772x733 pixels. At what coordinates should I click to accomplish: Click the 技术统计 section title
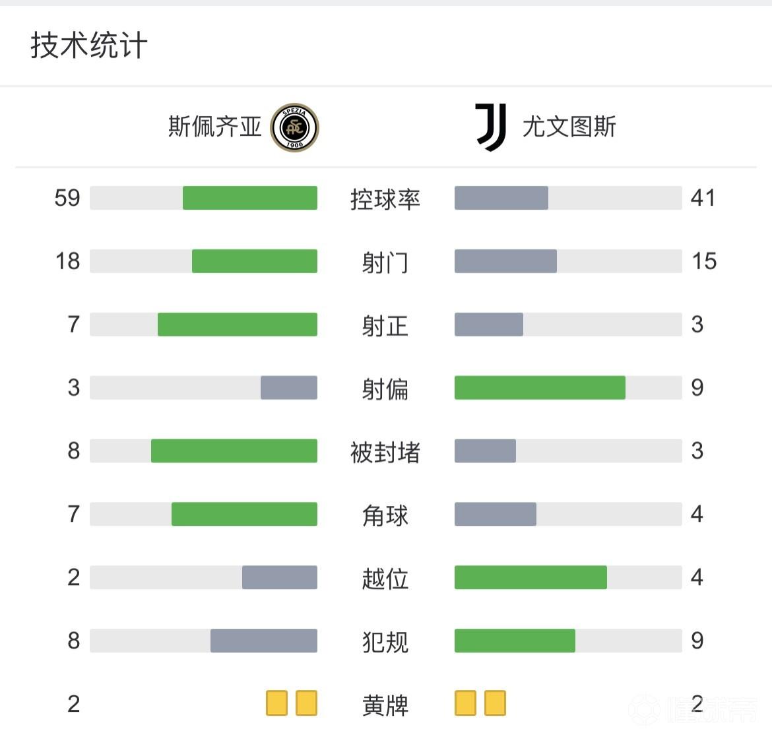point(88,46)
